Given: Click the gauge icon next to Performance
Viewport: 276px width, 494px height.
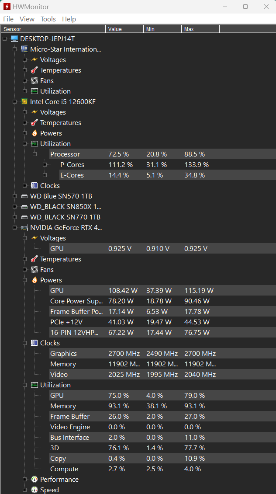Looking at the screenshot, I should point(34,480).
